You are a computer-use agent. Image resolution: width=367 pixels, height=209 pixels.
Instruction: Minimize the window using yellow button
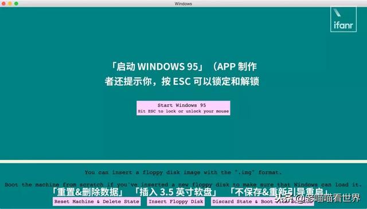coord(10,3)
